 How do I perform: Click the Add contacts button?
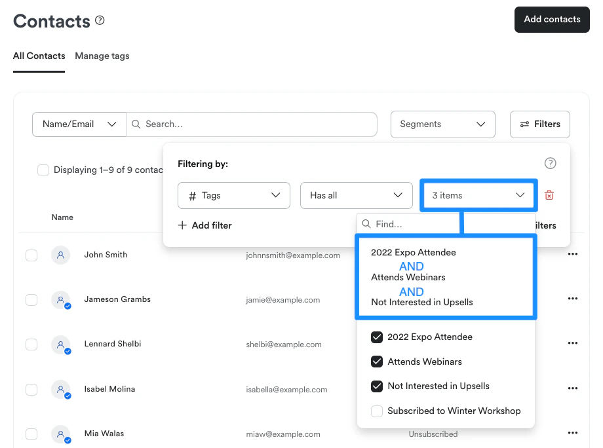[552, 19]
